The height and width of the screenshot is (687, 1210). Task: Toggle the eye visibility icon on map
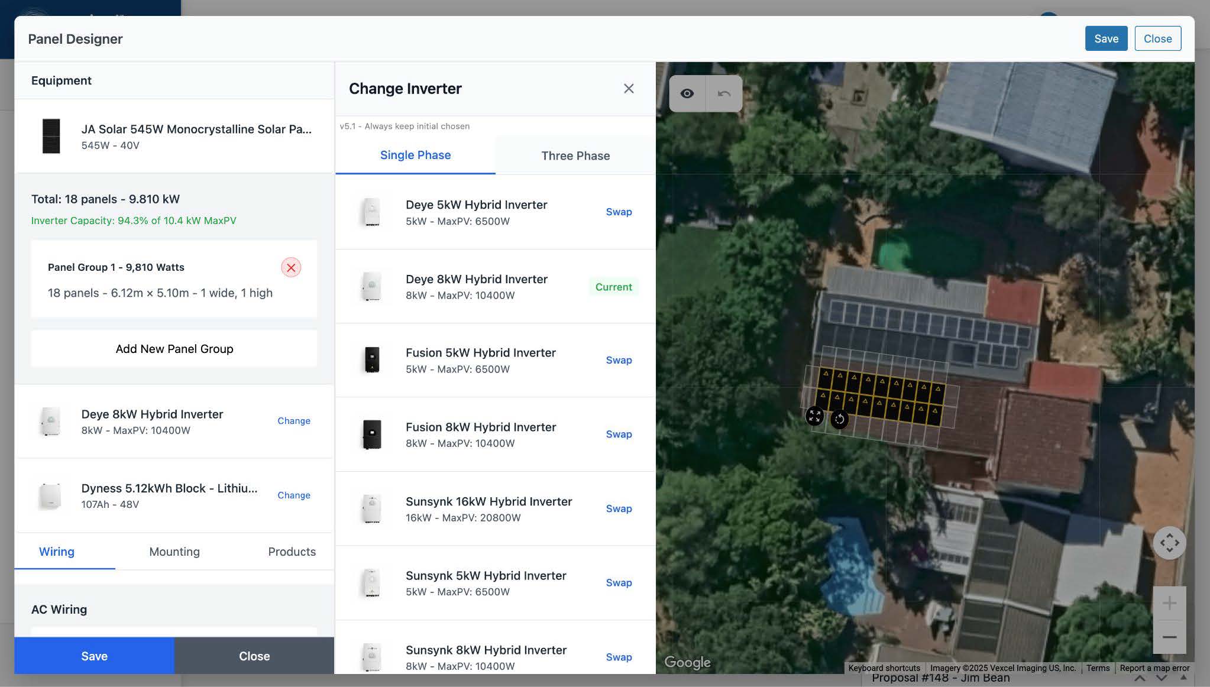pos(687,93)
